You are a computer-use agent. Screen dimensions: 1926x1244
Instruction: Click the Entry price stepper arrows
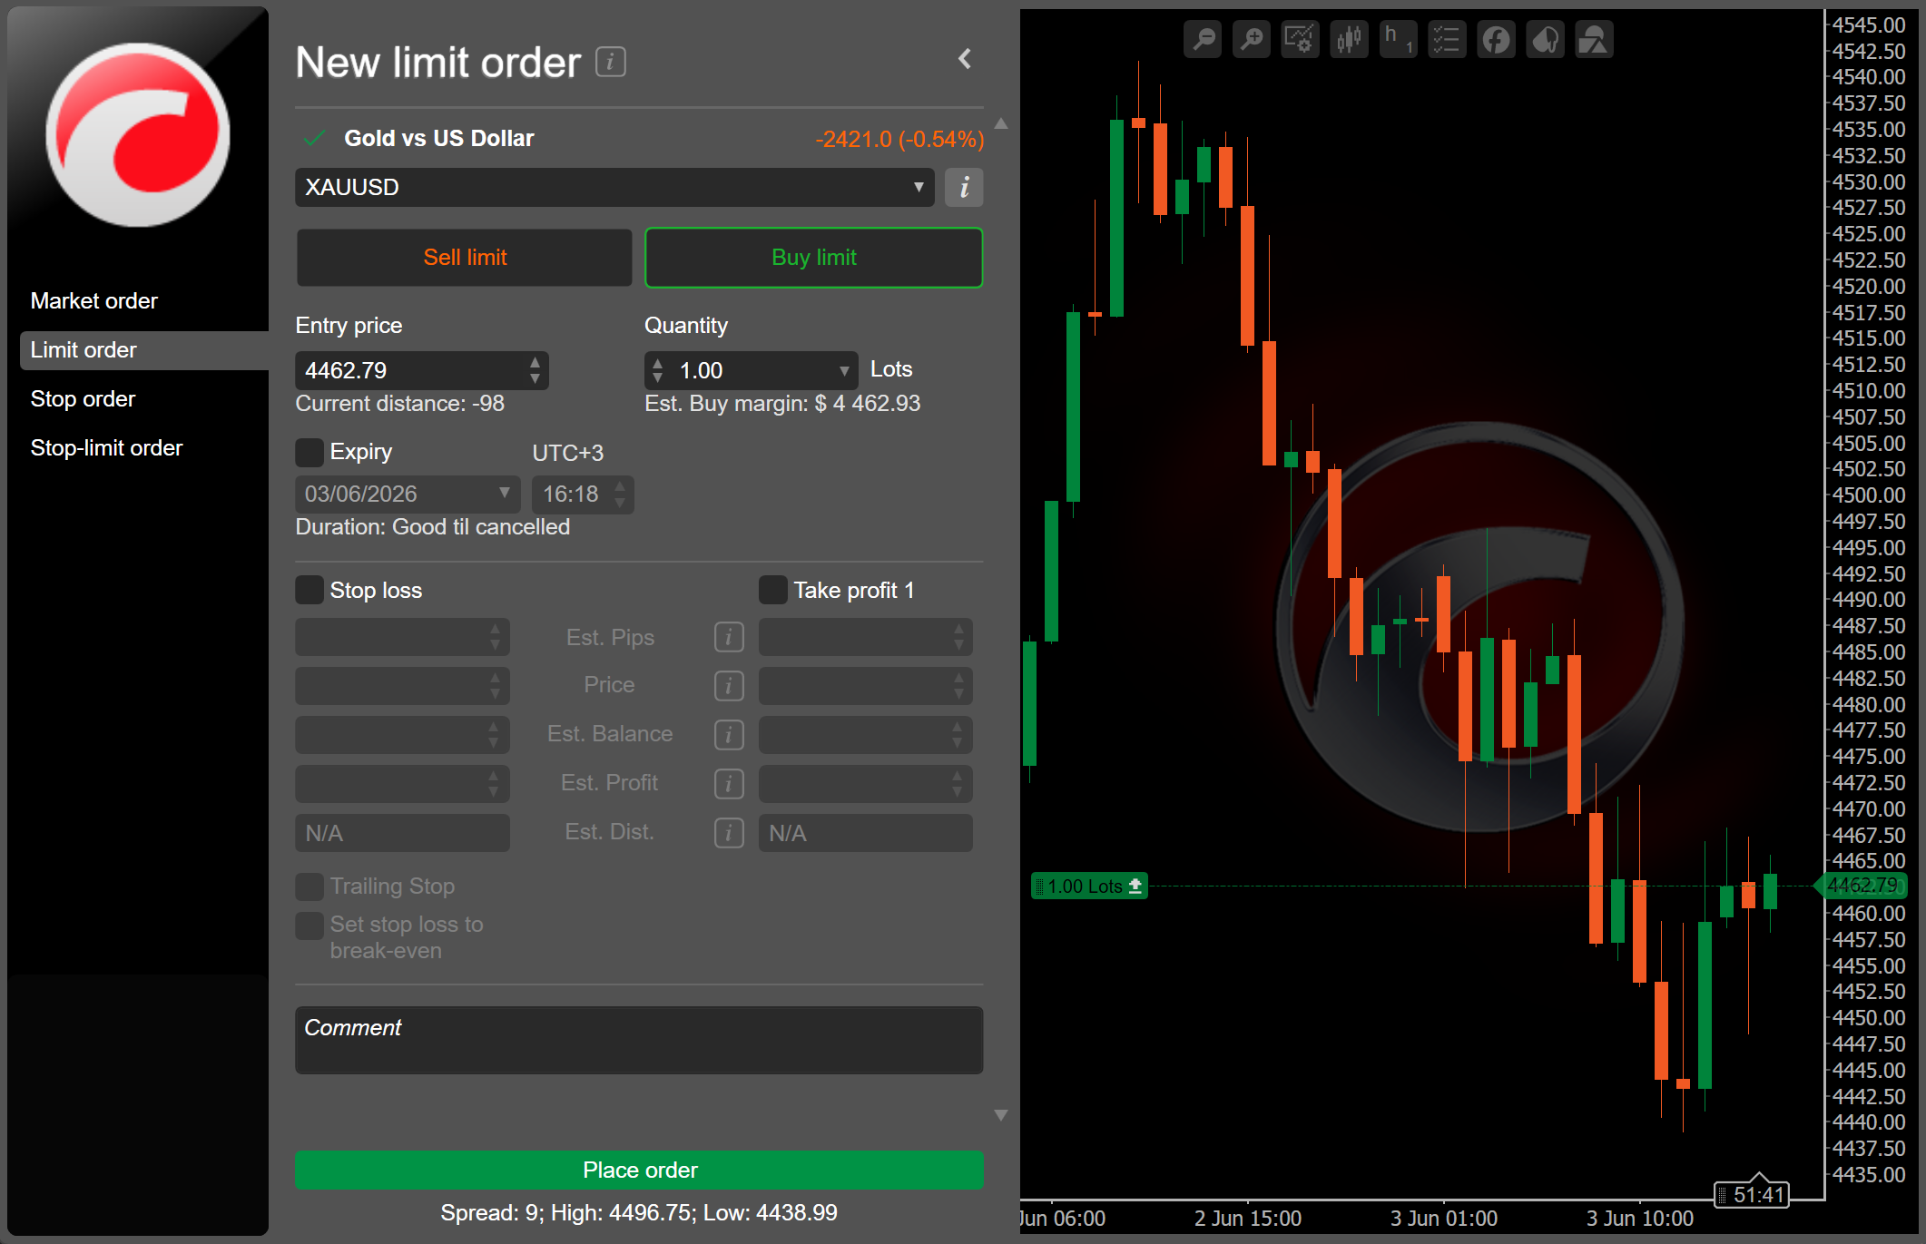point(536,370)
